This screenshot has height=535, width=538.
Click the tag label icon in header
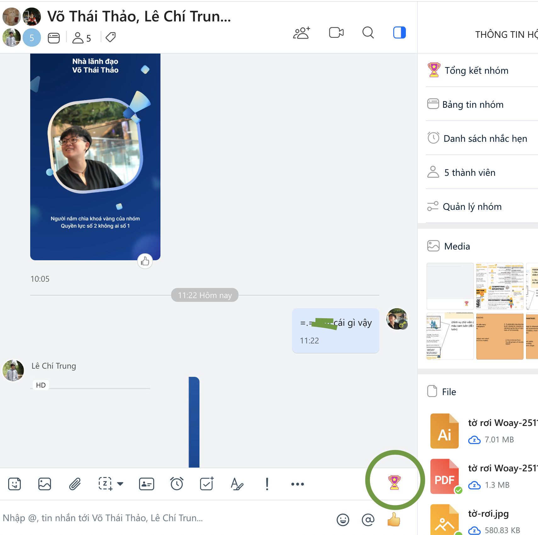click(x=110, y=37)
